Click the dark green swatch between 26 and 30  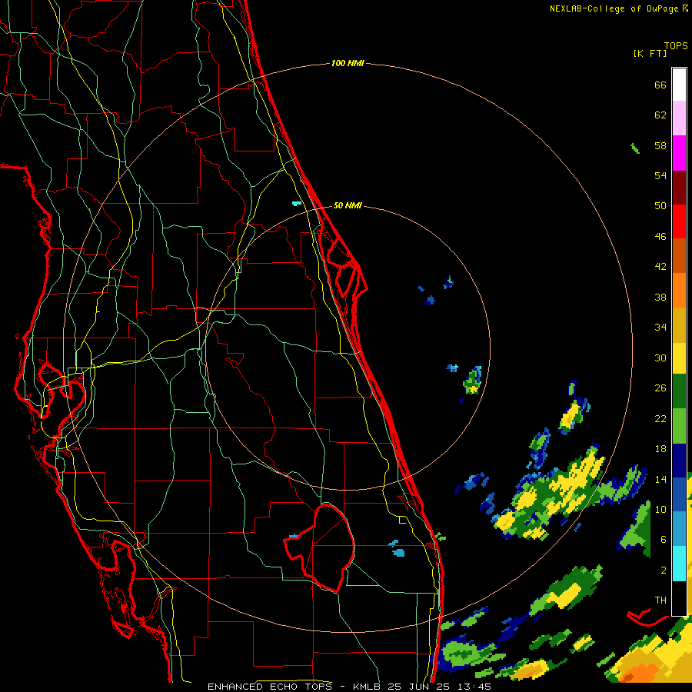679,391
